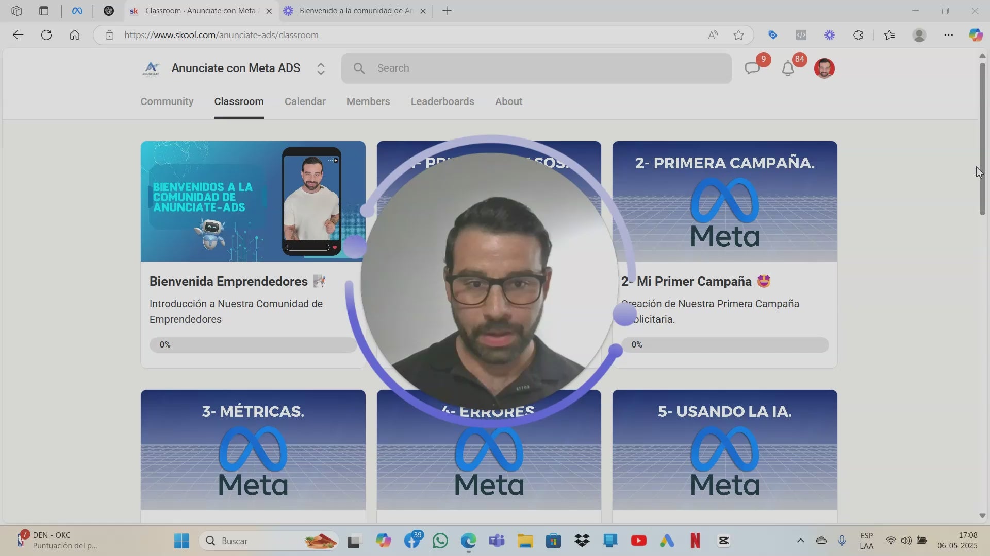Viewport: 990px width, 556px height.
Task: Open Edge Settings and more menu
Action: click(948, 35)
